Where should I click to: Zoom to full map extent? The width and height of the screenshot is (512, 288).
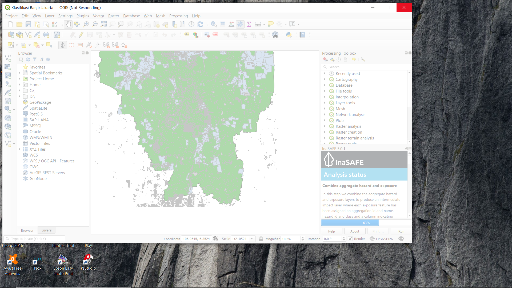(x=103, y=24)
